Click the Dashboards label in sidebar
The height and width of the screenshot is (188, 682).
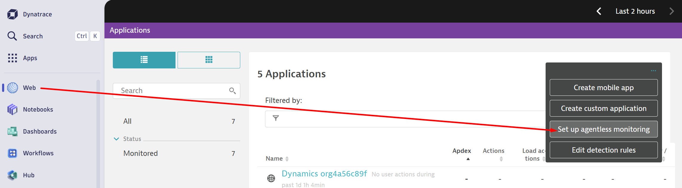point(40,131)
